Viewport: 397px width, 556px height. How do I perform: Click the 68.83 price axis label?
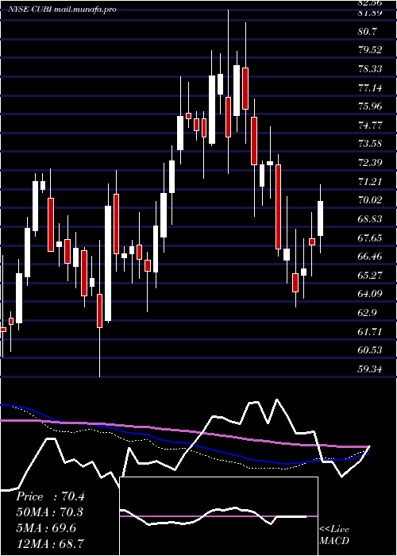tap(370, 219)
